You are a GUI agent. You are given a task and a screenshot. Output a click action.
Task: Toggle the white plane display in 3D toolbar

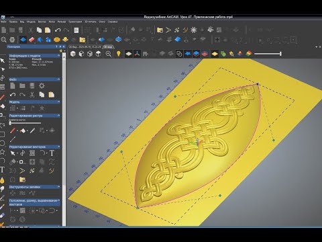pos(129,54)
